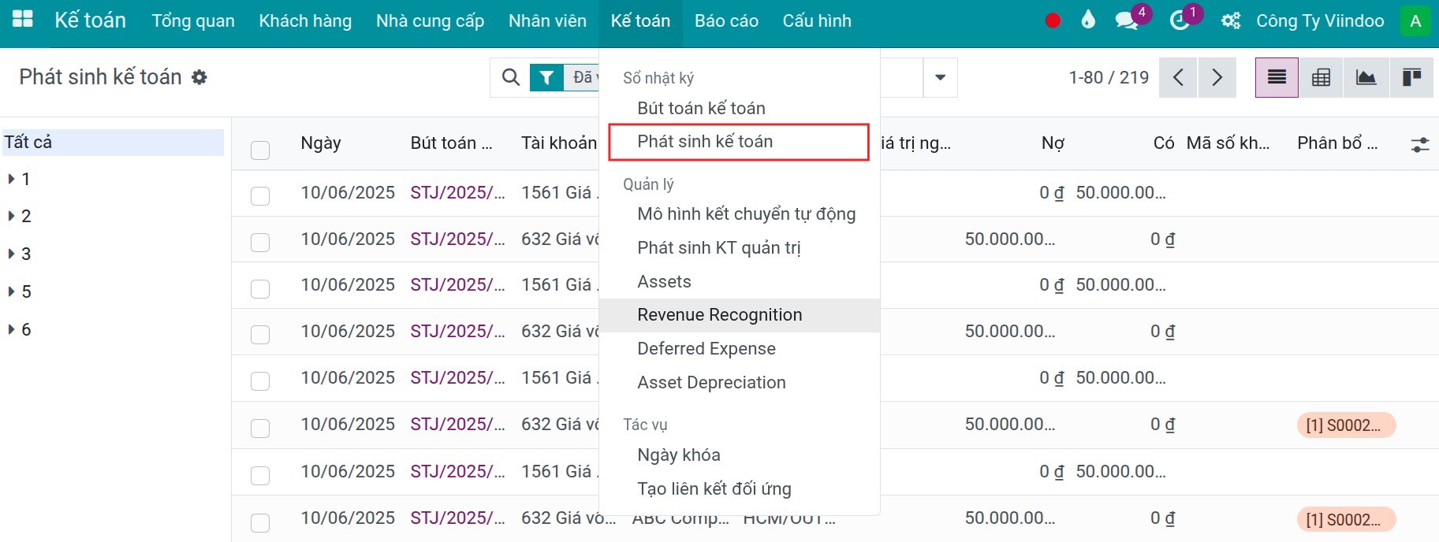Open the Tổng quan menu
The image size is (1439, 542).
(193, 20)
